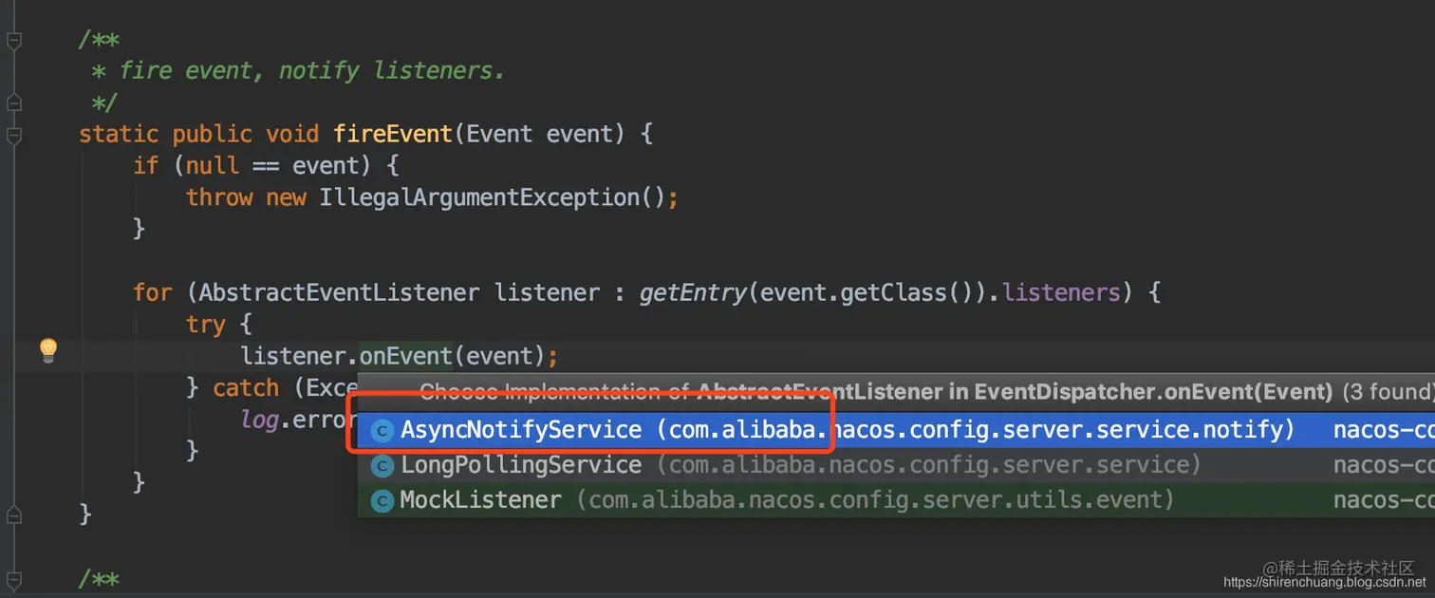Click the class icon beside LongPollingService
This screenshot has width=1435, height=598.
click(x=382, y=466)
